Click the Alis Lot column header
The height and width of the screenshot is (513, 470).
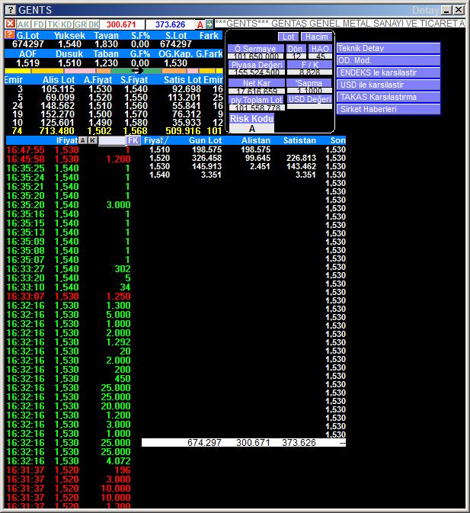point(59,80)
